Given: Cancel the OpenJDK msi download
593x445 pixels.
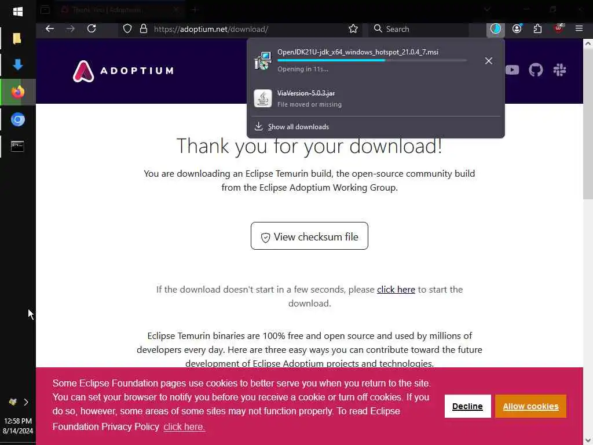Looking at the screenshot, I should point(489,61).
